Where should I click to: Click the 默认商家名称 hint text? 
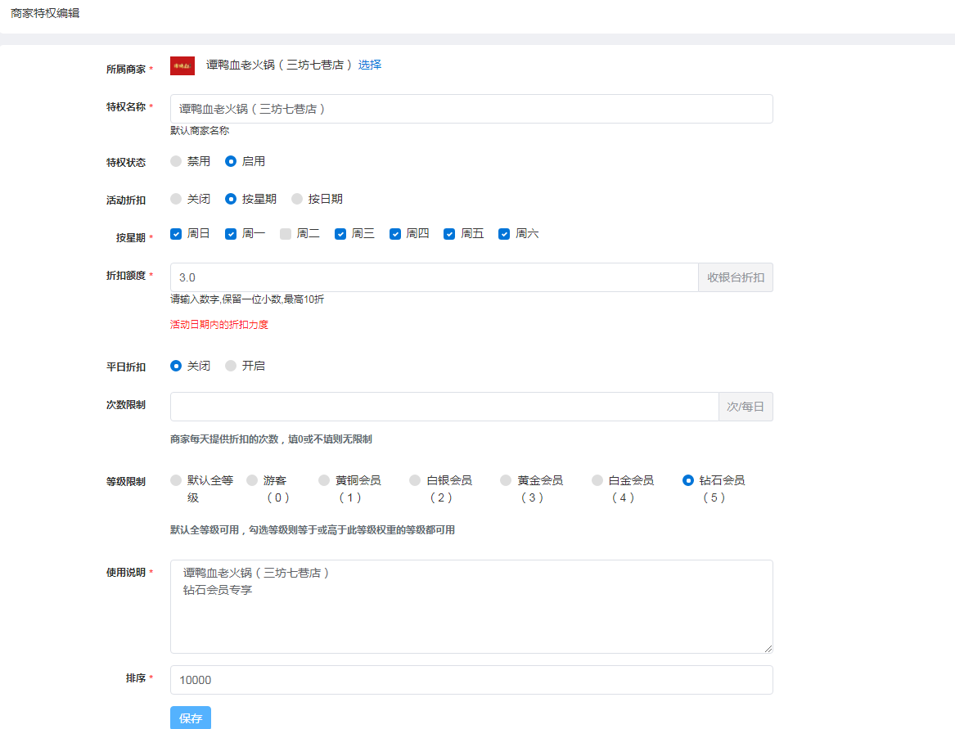(200, 131)
